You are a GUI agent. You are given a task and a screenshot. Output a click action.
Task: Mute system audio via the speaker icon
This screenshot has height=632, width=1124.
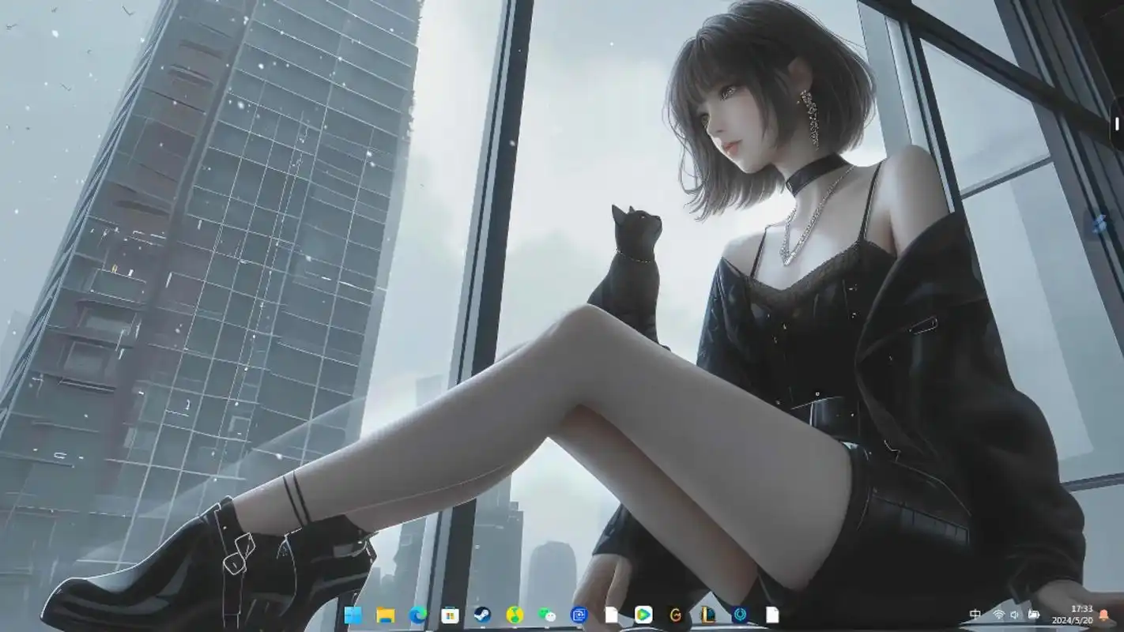pyautogui.click(x=1015, y=613)
